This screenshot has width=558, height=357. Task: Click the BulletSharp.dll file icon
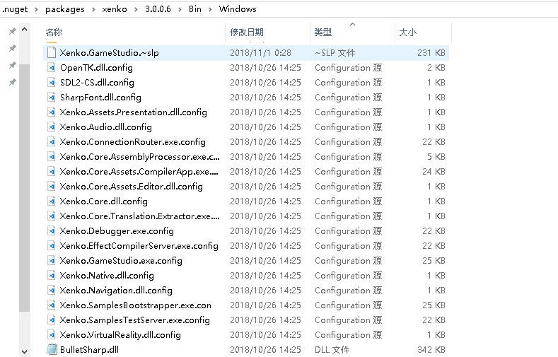(x=52, y=349)
